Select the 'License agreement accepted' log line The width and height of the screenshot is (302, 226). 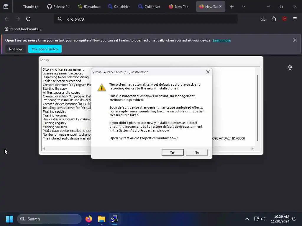point(63,73)
